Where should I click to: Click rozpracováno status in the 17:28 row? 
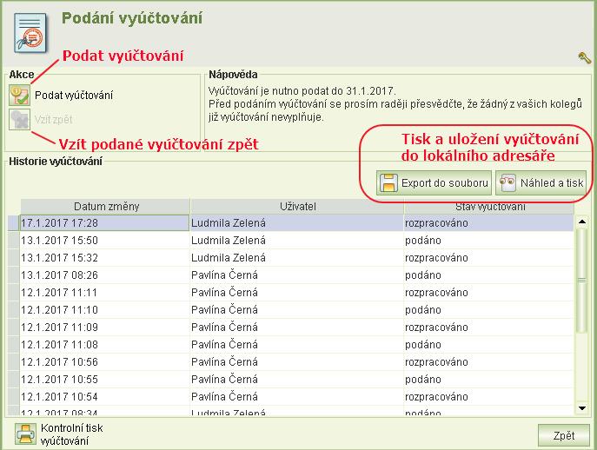(x=436, y=223)
